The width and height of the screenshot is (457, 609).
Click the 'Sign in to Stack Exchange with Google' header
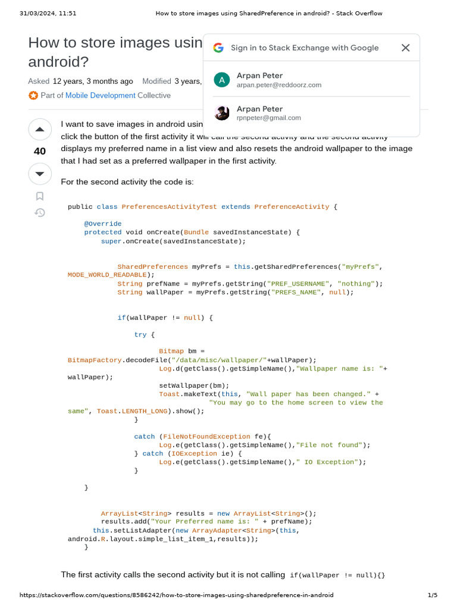pyautogui.click(x=305, y=48)
